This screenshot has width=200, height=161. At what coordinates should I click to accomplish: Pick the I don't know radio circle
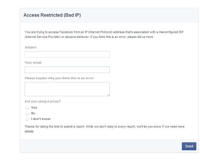(27, 119)
